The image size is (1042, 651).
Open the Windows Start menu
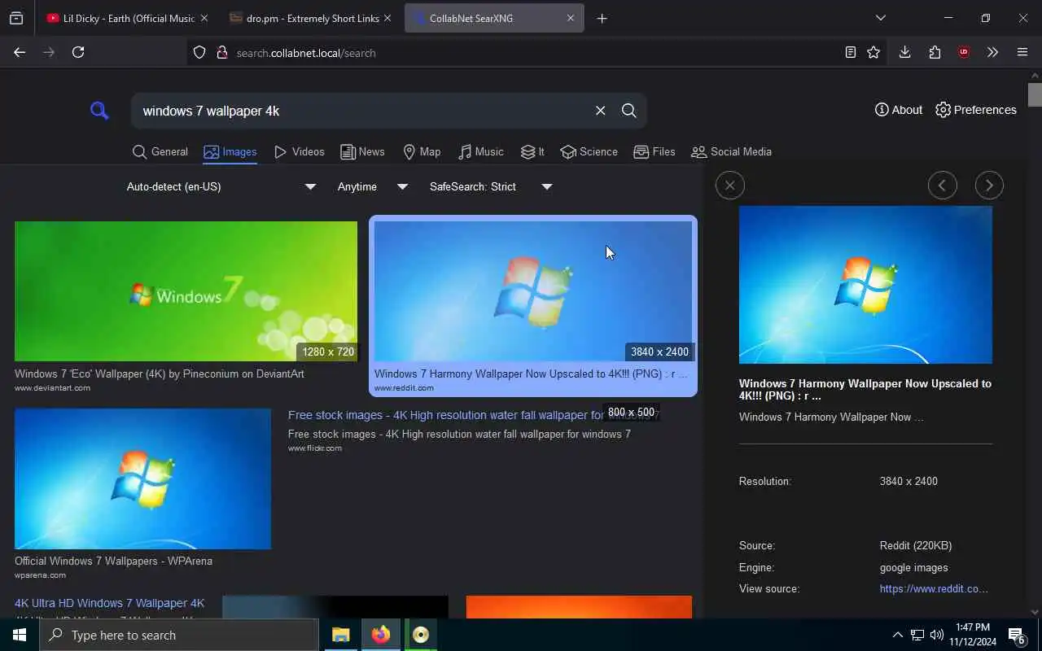point(20,635)
